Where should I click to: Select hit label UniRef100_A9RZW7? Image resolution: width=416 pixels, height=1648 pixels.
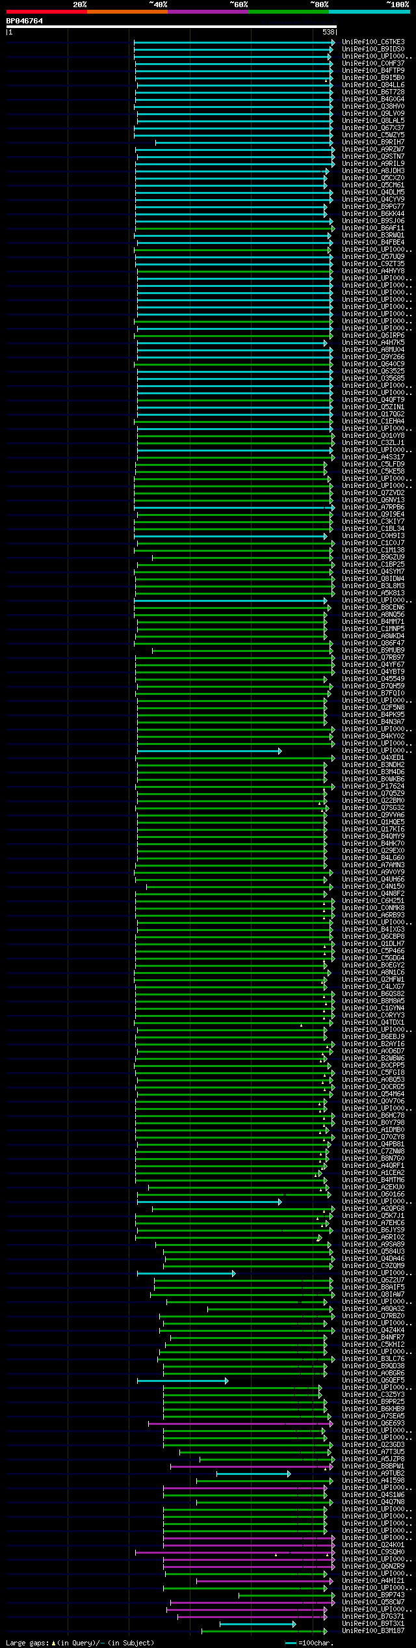[x=373, y=150]
